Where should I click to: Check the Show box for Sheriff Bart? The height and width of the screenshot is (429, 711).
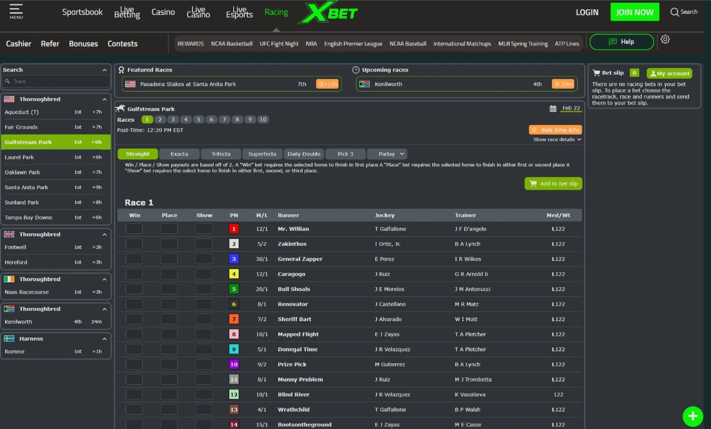pyautogui.click(x=204, y=319)
